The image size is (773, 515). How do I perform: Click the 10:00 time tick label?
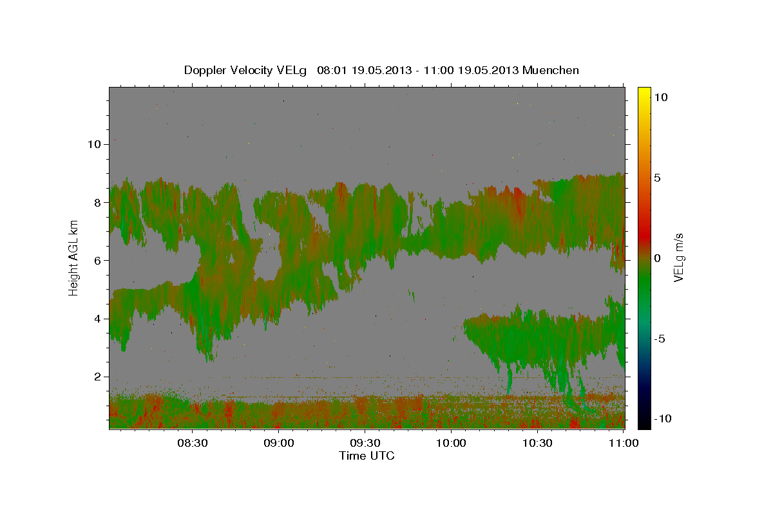coord(451,443)
